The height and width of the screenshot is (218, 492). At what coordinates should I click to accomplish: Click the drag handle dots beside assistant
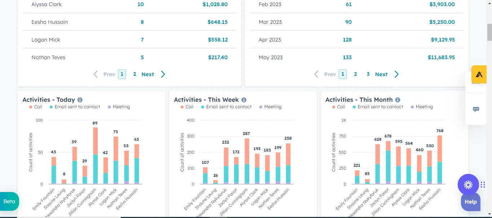483,185
